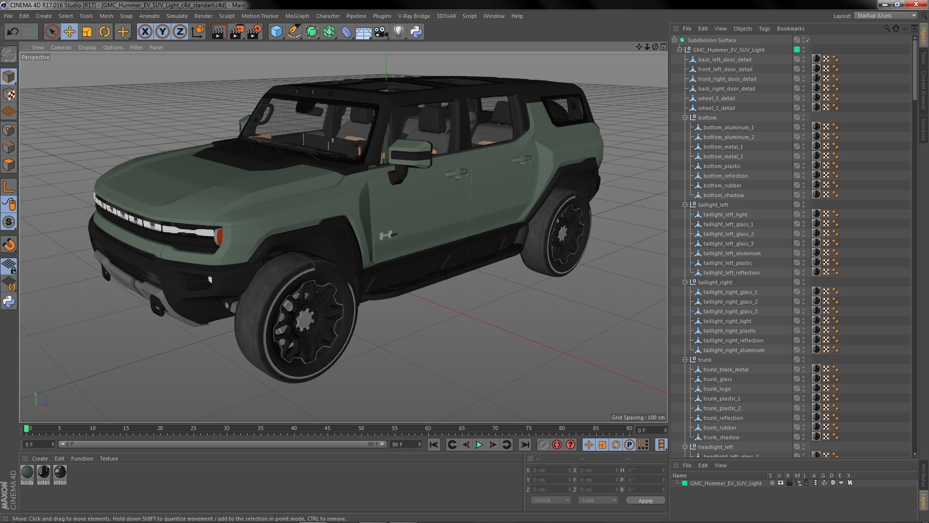
Task: Open the Deformer bend icon
Action: (x=346, y=32)
